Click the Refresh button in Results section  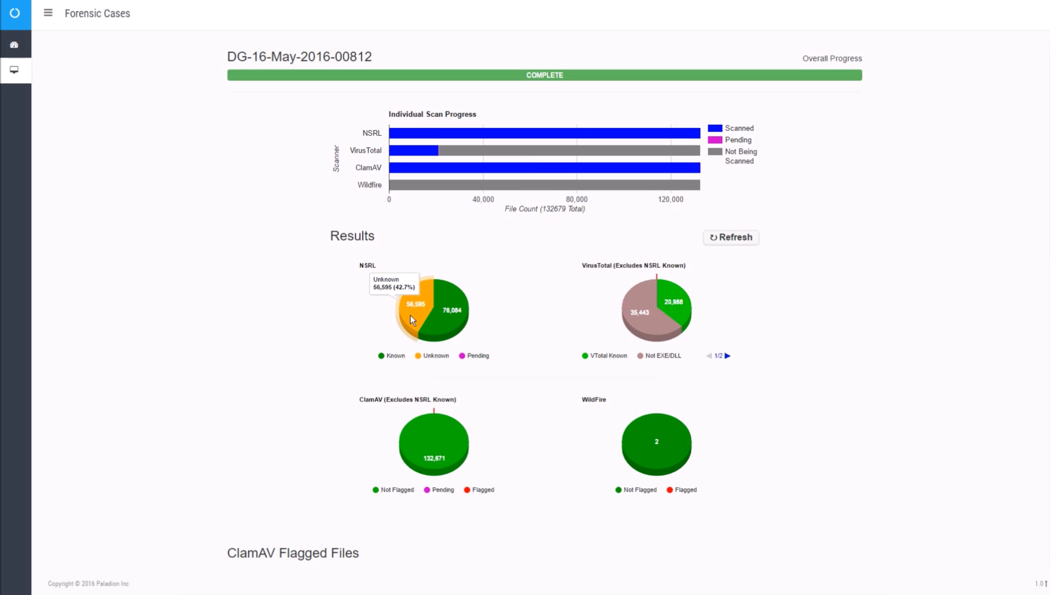point(731,236)
